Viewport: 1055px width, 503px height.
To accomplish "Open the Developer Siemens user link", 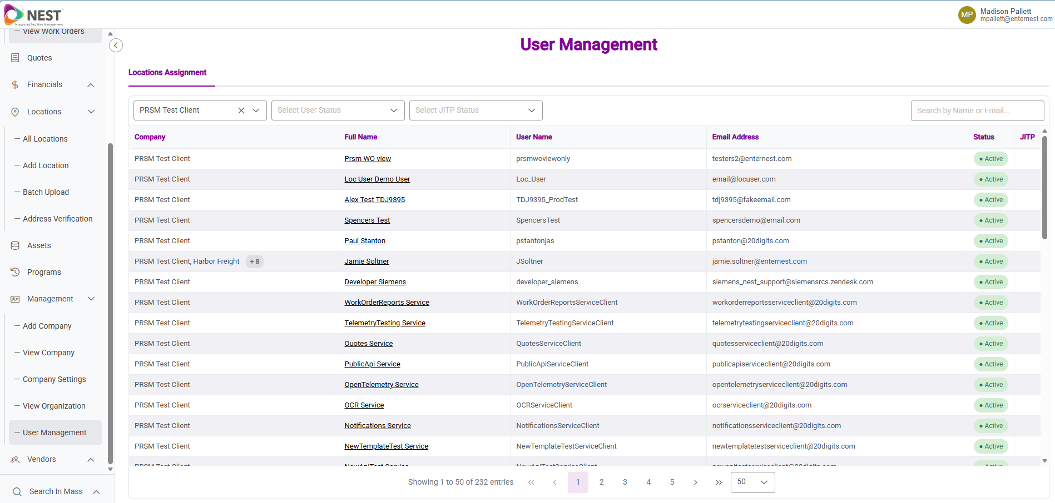I will pos(375,282).
